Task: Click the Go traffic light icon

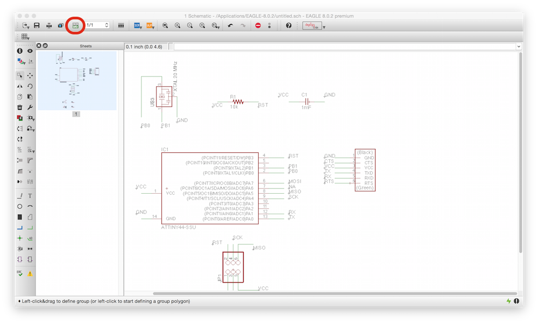Action: [x=270, y=25]
